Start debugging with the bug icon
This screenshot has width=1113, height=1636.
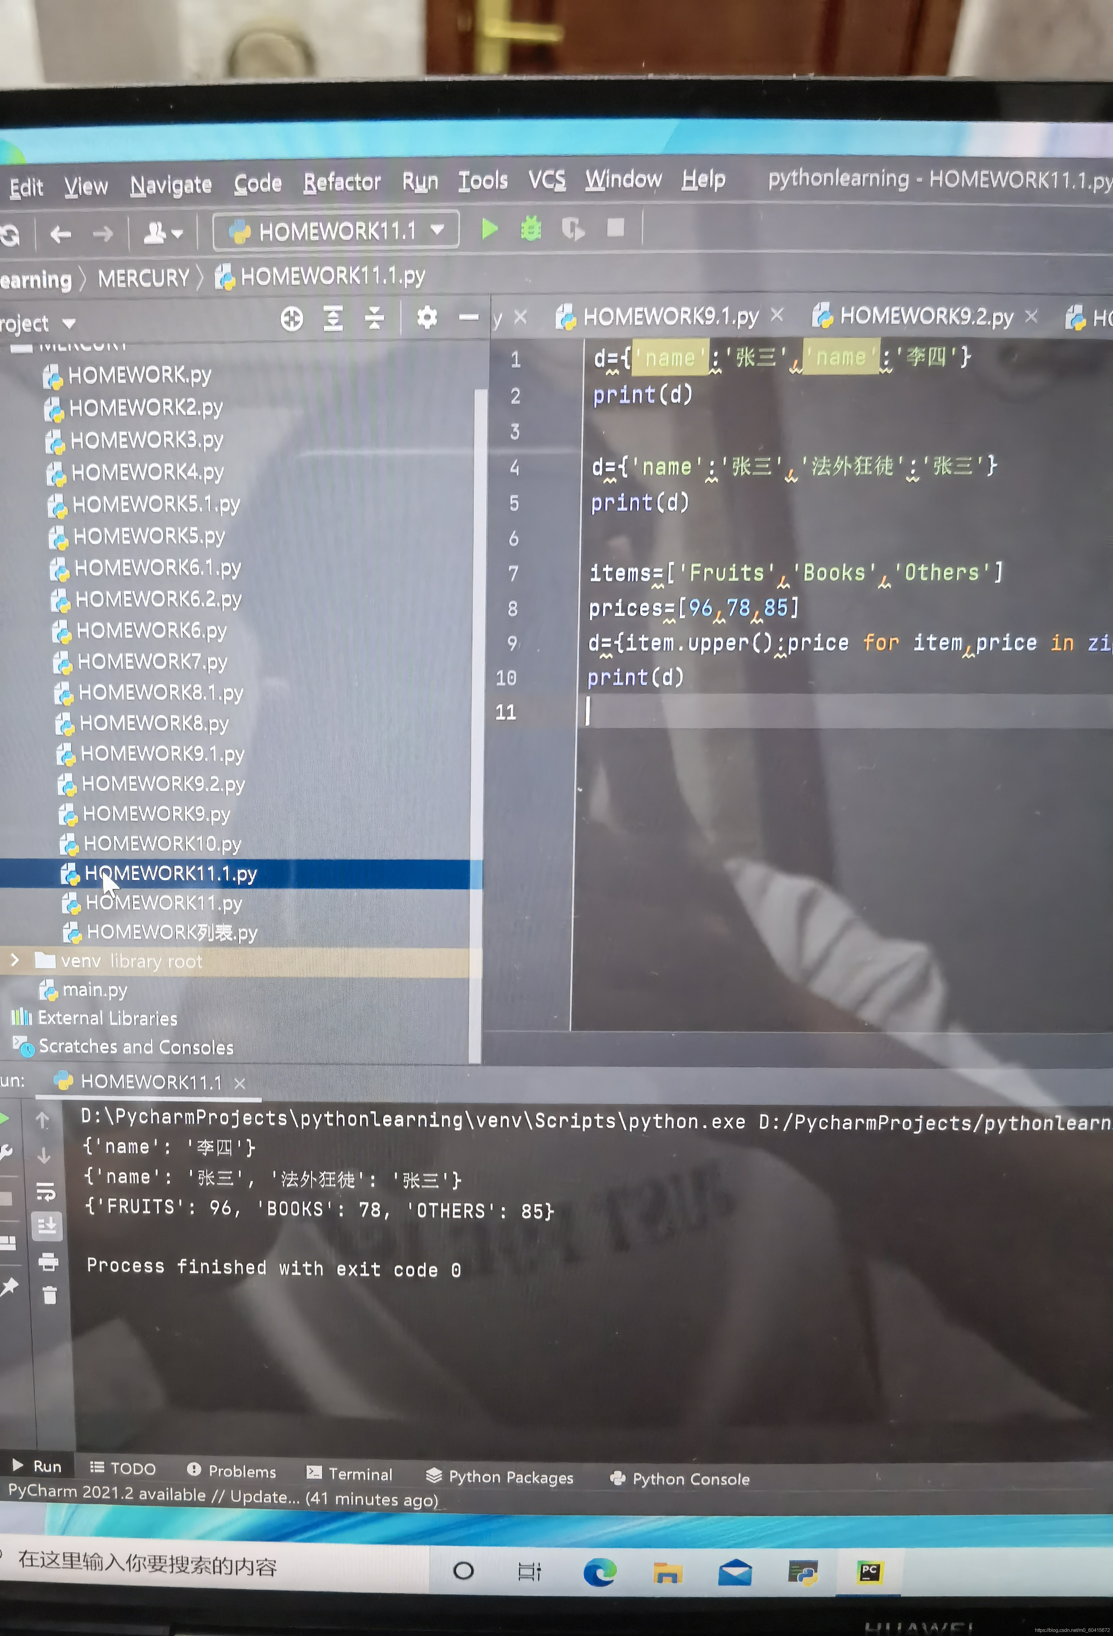pyautogui.click(x=531, y=229)
